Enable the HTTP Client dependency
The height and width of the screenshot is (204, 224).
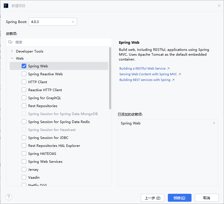coord(24,82)
